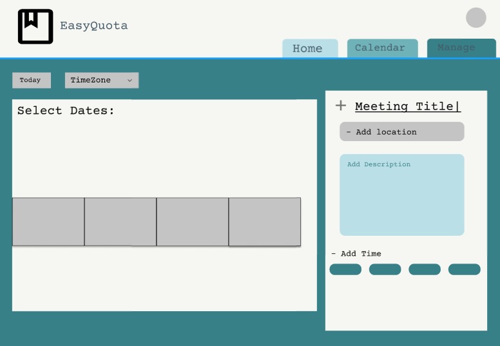This screenshot has width=500, height=346.
Task: Open the Calendar tab
Action: click(x=382, y=48)
